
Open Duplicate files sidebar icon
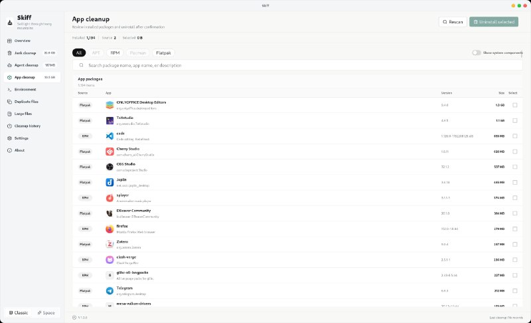pyautogui.click(x=9, y=102)
